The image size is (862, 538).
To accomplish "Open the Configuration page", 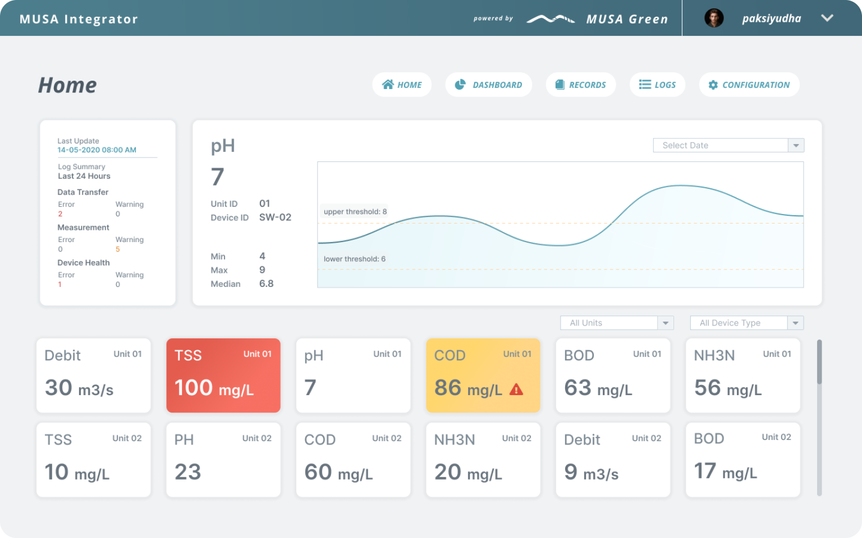I will pyautogui.click(x=749, y=85).
